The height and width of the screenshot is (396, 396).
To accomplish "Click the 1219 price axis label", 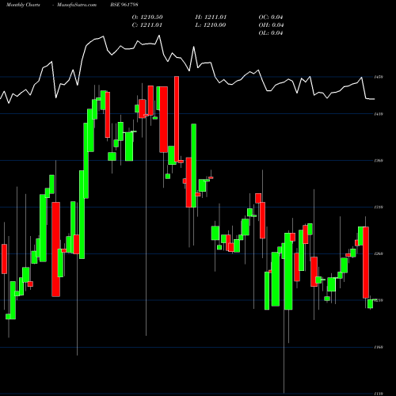I will click(379, 300).
